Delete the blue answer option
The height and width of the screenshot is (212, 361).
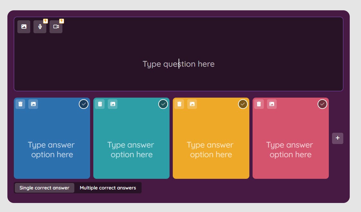point(20,104)
